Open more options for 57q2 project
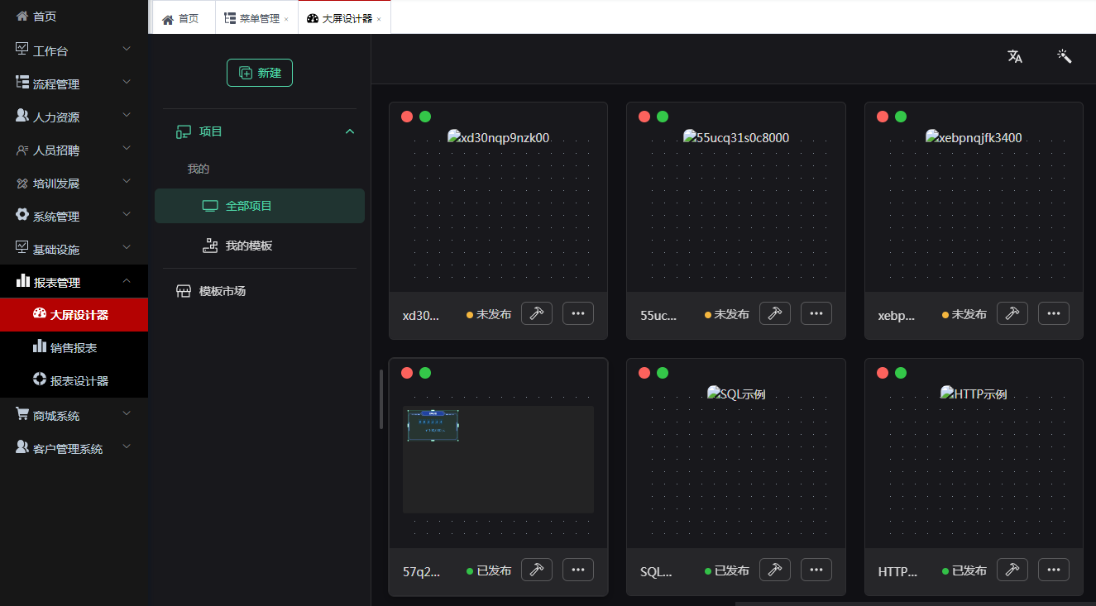Image resolution: width=1096 pixels, height=606 pixels. click(x=578, y=570)
